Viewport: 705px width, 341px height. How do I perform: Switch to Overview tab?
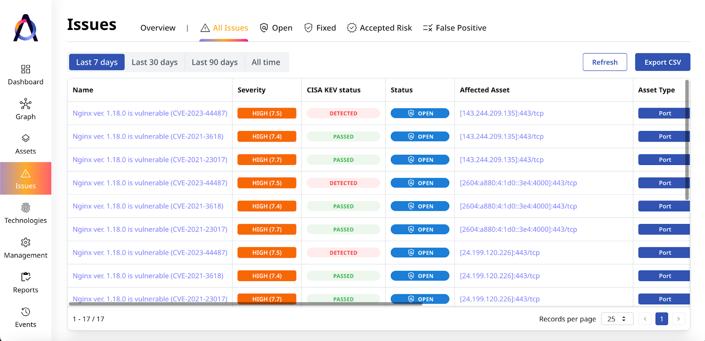158,28
